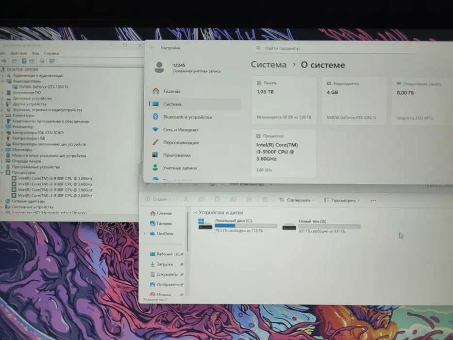Select Контроллеры IDE ATA/ATAPI
This screenshot has height=340, width=453.
click(38, 133)
